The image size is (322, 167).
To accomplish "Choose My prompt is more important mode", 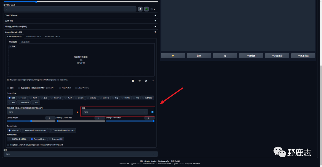I will 34,130.
